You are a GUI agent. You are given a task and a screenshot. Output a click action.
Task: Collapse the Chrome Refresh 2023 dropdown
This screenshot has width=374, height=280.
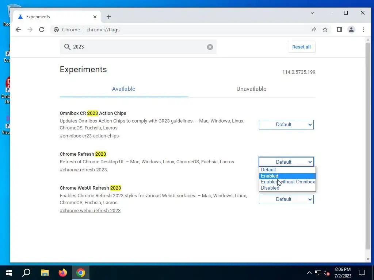tap(286, 162)
